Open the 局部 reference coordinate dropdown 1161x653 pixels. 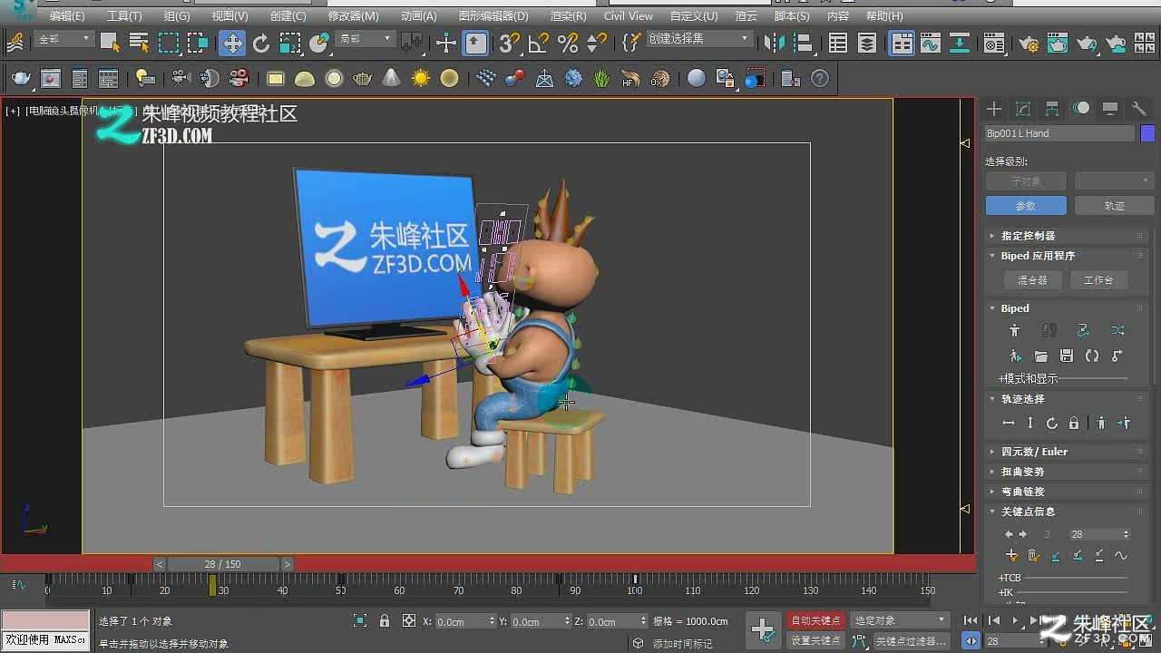(x=366, y=39)
